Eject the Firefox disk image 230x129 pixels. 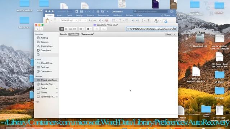(57, 89)
